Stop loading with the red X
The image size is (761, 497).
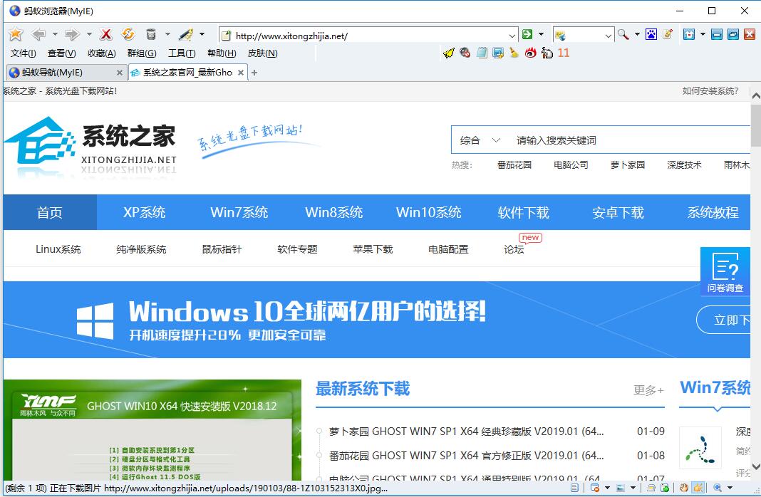(x=105, y=34)
